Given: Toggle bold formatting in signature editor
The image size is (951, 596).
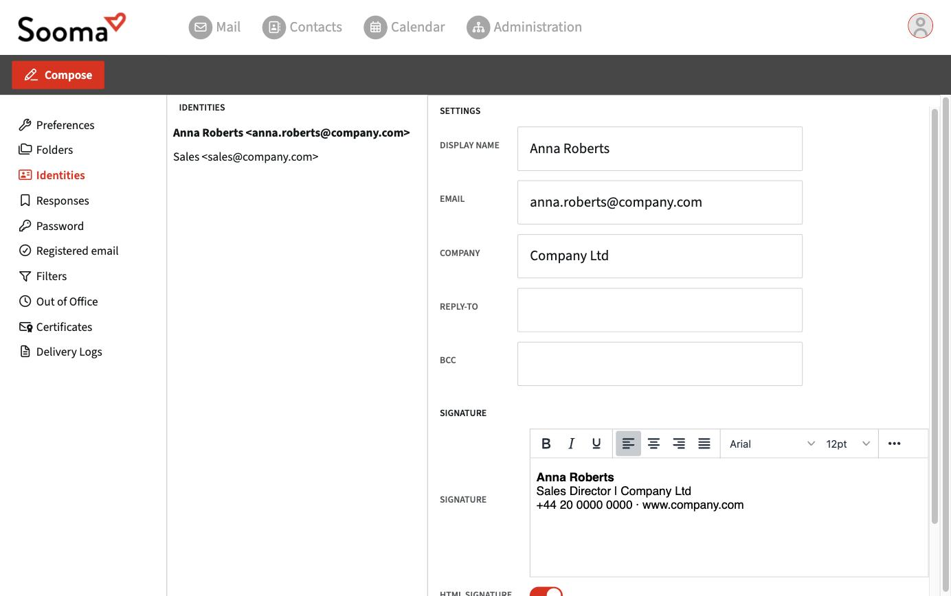Looking at the screenshot, I should 546,444.
